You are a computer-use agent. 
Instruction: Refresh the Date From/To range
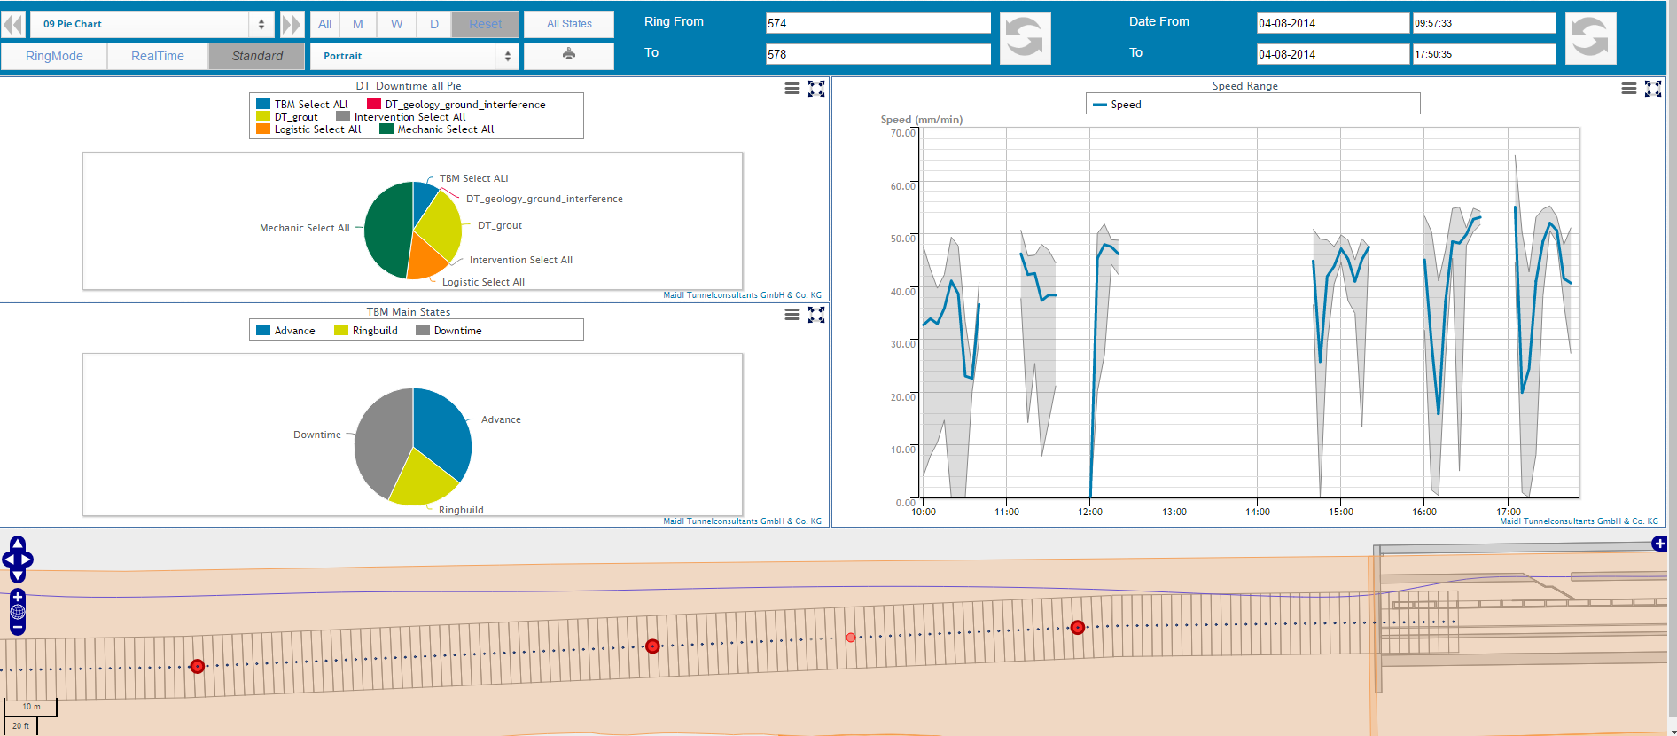tap(1590, 38)
